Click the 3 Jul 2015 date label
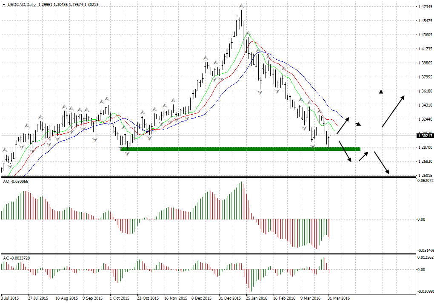434x303 pixels. coord(10,298)
